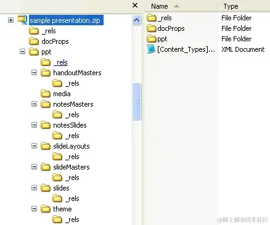Click the _rels folder icon in right pane
The image size is (270, 225).
click(152, 18)
